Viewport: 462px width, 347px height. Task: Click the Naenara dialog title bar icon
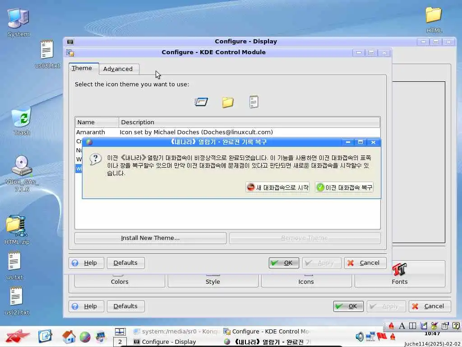coord(89,142)
